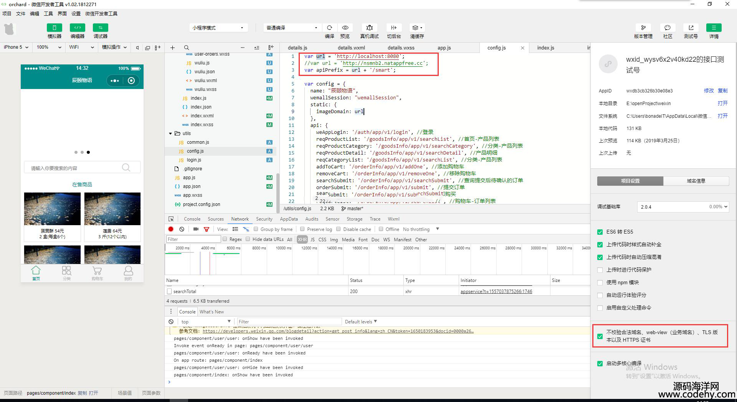Click the clear console icon

pyautogui.click(x=171, y=321)
